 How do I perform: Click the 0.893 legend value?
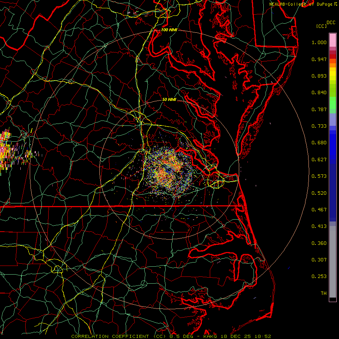pyautogui.click(x=319, y=76)
